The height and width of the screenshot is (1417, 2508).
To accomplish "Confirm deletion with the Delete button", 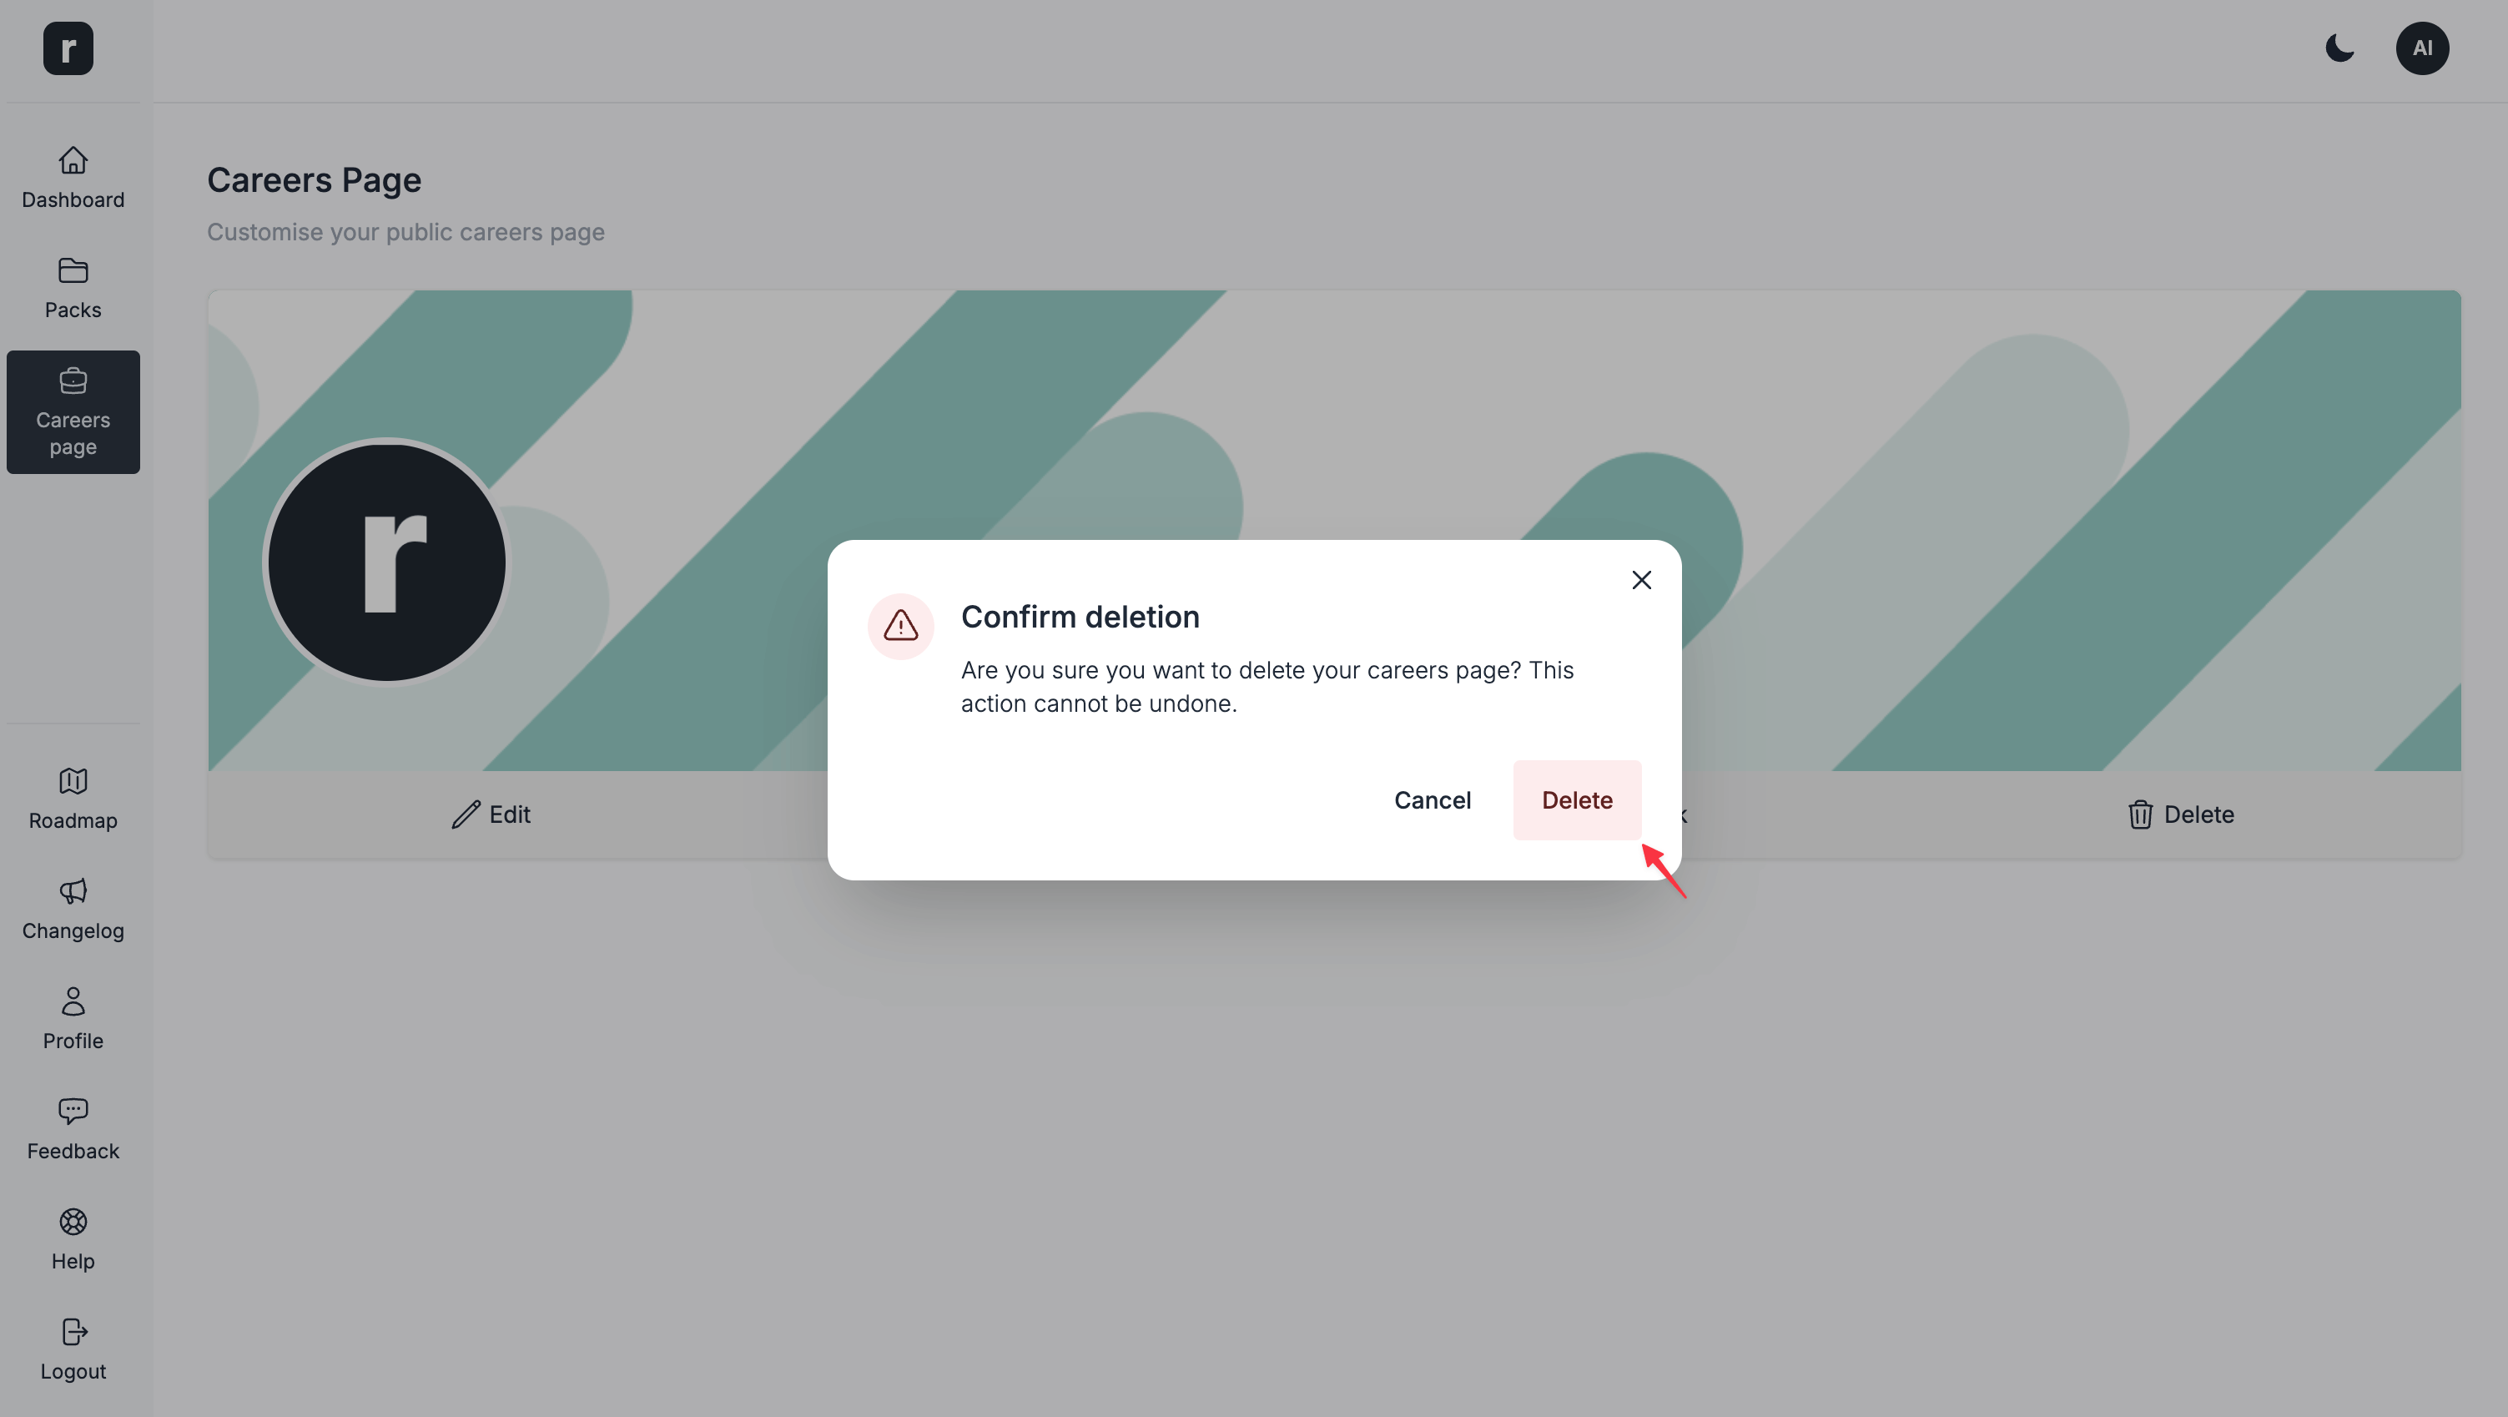I will pos(1576,799).
